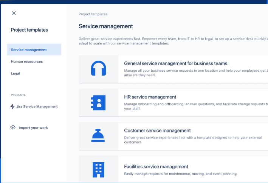Open the Legal templates category

coord(15,73)
